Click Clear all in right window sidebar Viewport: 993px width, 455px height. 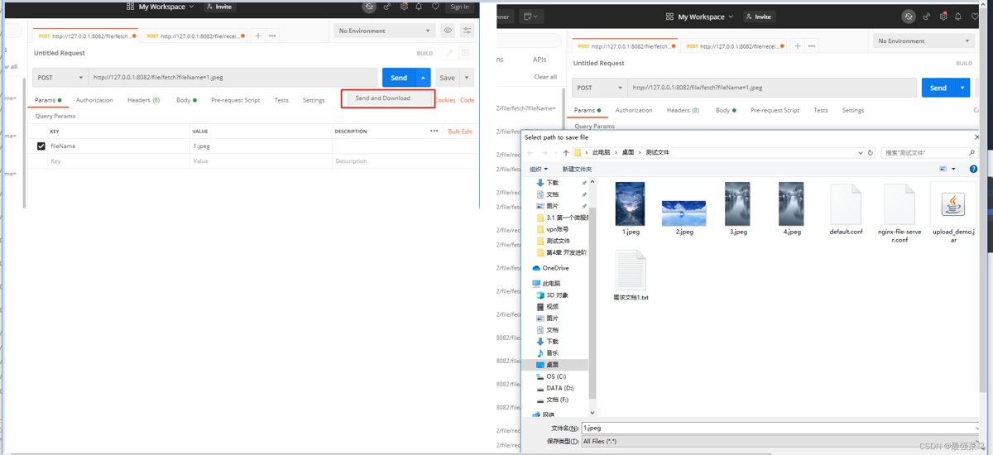pos(545,77)
